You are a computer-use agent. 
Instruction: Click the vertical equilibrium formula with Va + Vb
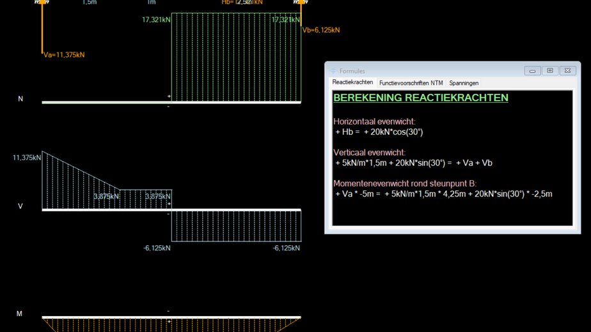pyautogui.click(x=413, y=163)
